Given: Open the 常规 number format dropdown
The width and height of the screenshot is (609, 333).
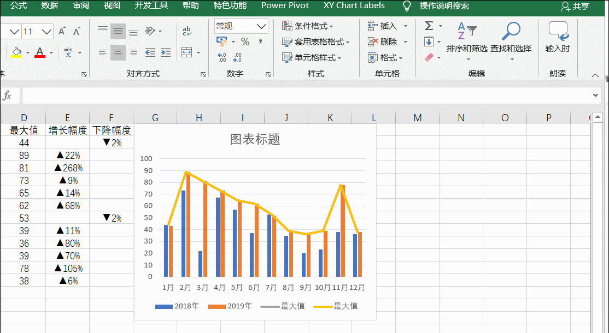Looking at the screenshot, I should coord(261,26).
